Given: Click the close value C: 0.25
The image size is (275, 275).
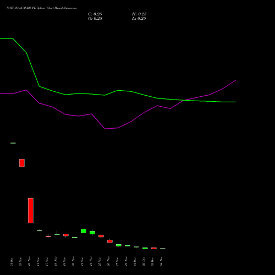Looking at the screenshot, I should 95,14.
